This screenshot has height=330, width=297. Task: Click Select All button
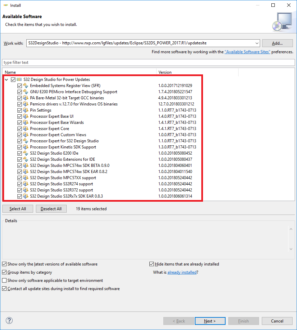click(x=18, y=209)
